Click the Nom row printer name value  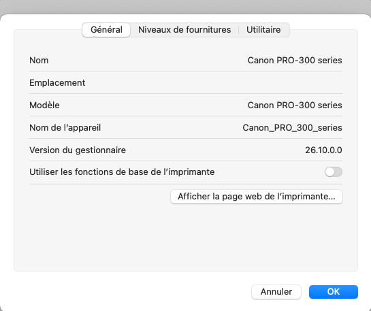[295, 61]
